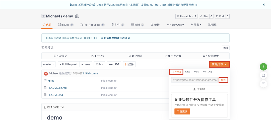Click the + Pull Request button
Image resolution: width=271 pixels, height=120 pixels.
[x=69, y=64]
